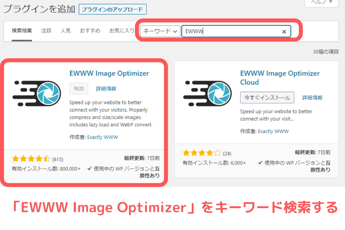The image size is (345, 230).
Task: Open 詳細情報 for EWWW Image Optimizer Cloud
Action: click(312, 98)
